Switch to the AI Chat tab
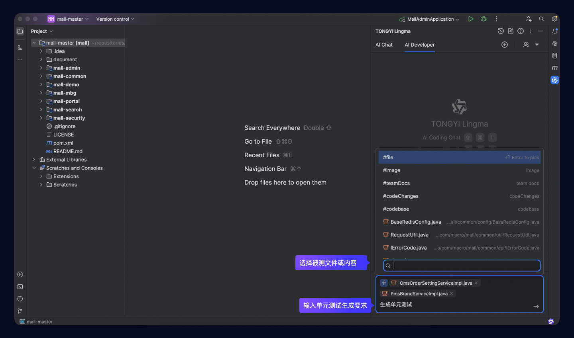574x338 pixels. coord(384,45)
